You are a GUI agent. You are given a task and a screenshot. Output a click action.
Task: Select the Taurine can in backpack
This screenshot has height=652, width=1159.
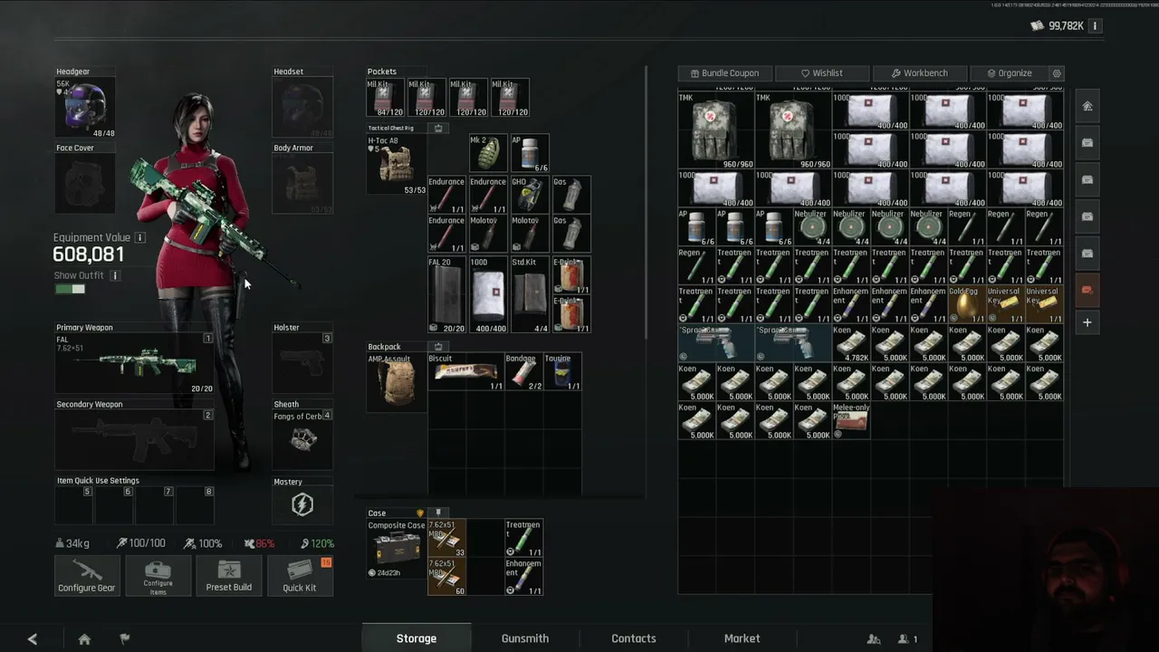tap(561, 372)
